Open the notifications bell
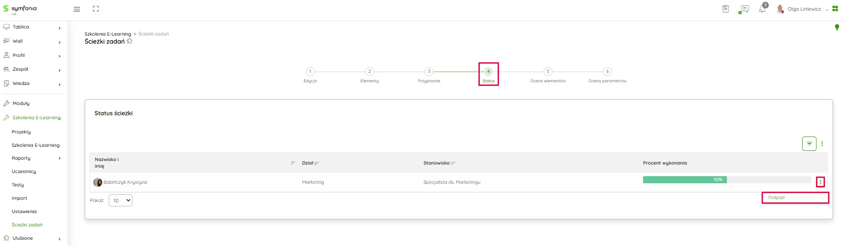This screenshot has width=845, height=246. click(762, 9)
